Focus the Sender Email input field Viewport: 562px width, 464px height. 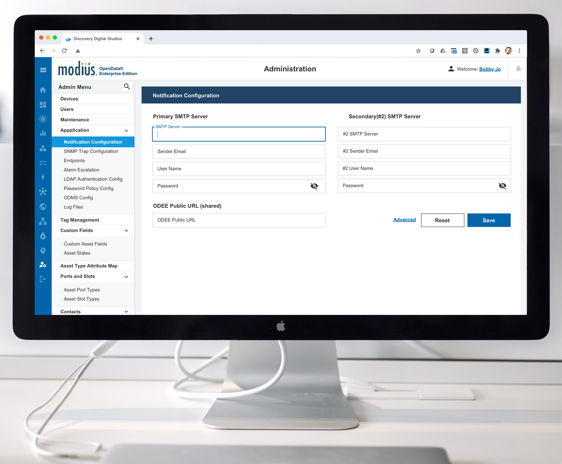tap(238, 152)
